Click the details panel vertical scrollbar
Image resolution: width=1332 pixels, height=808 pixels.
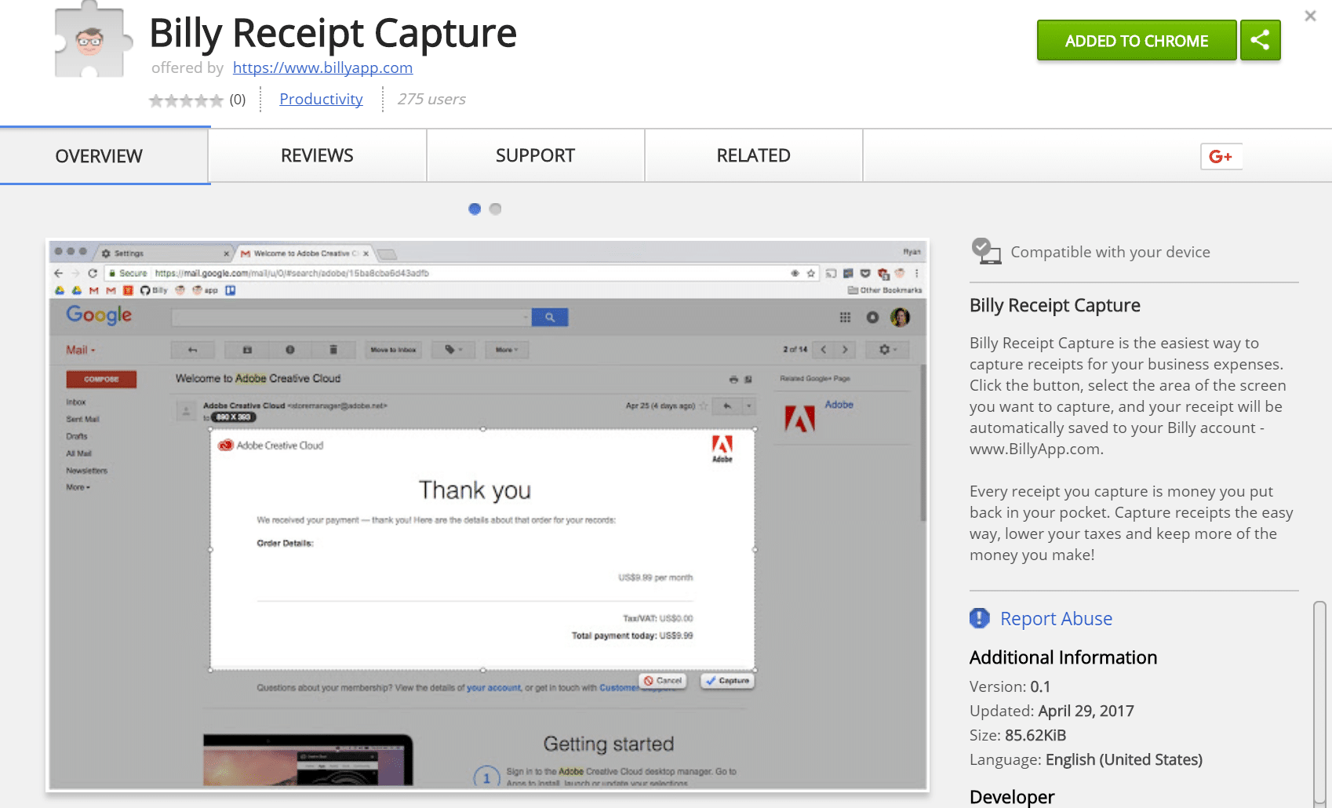(1320, 702)
